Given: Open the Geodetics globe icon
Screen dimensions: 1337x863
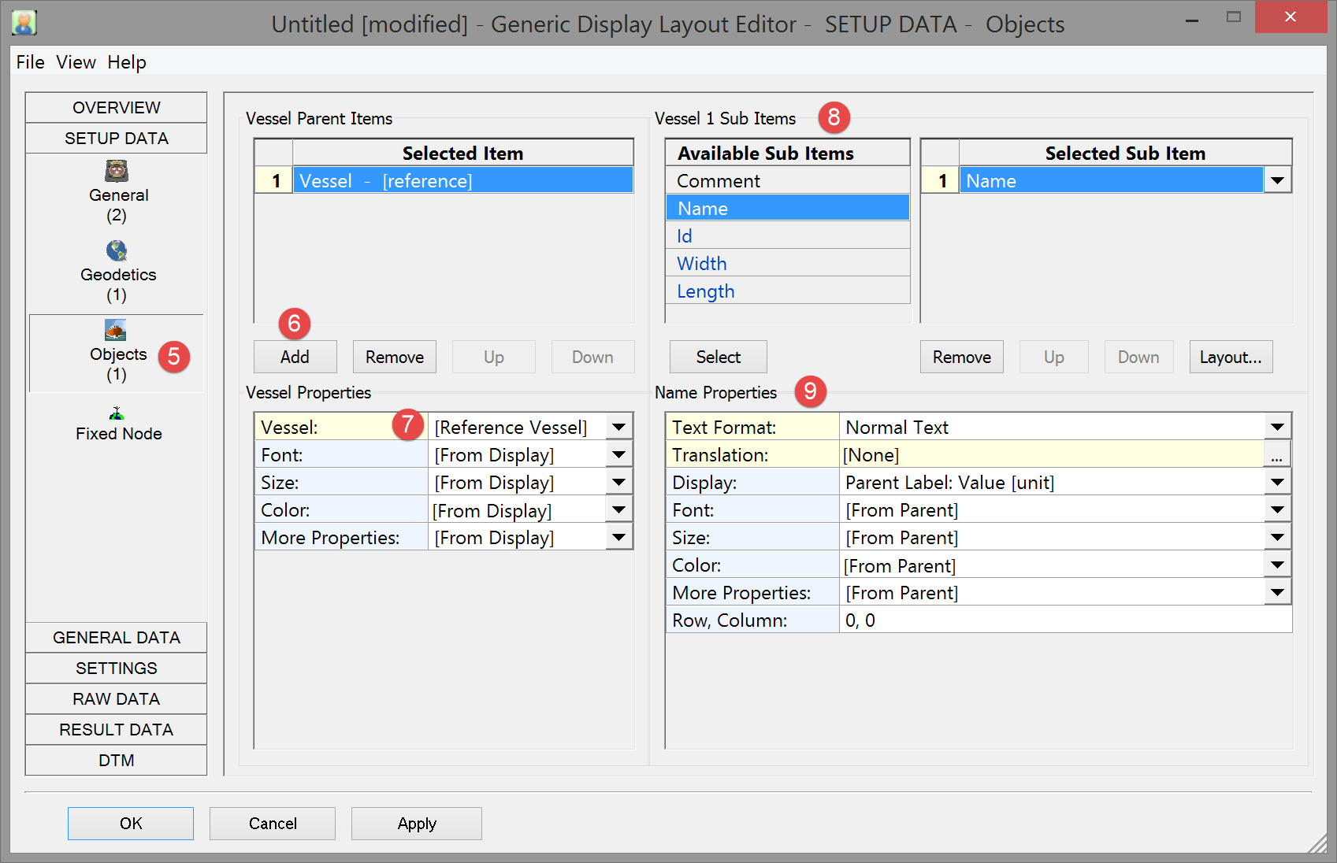Looking at the screenshot, I should [117, 250].
